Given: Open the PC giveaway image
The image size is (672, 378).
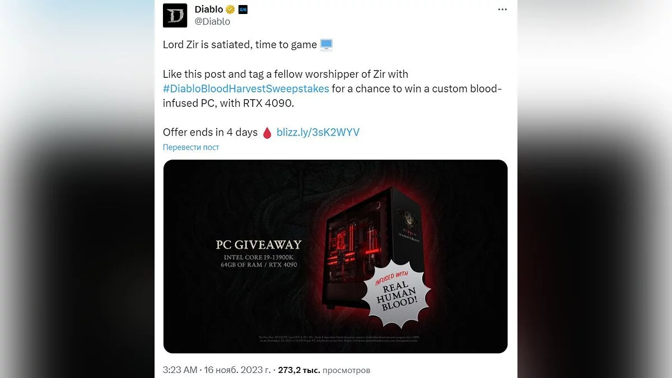Looking at the screenshot, I should tap(335, 256).
